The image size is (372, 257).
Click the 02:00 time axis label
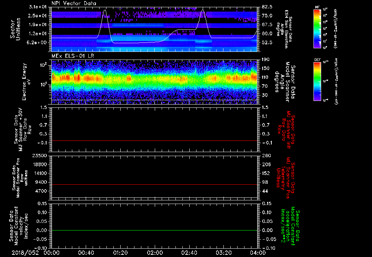155,252
